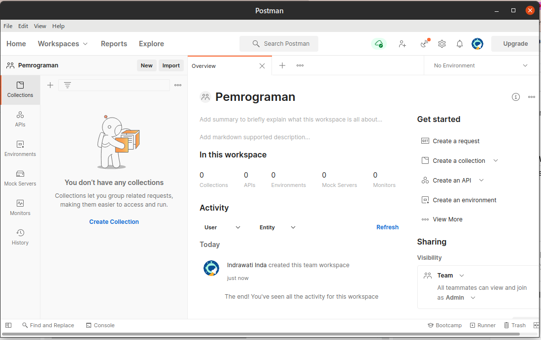Open collections panel three-dot options
This screenshot has height=340, width=541.
(178, 85)
